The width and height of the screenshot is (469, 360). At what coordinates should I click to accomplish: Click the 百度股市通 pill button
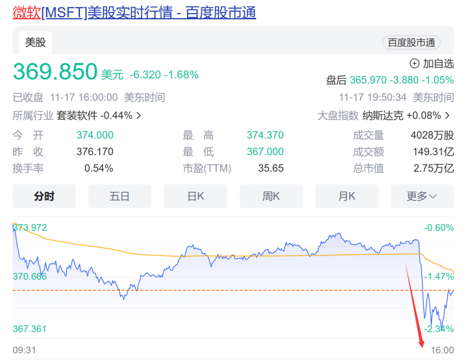tap(411, 43)
